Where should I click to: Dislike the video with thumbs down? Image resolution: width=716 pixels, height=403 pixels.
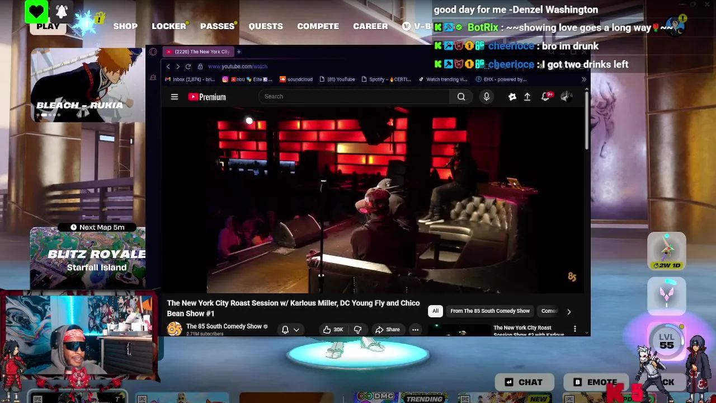coord(357,330)
